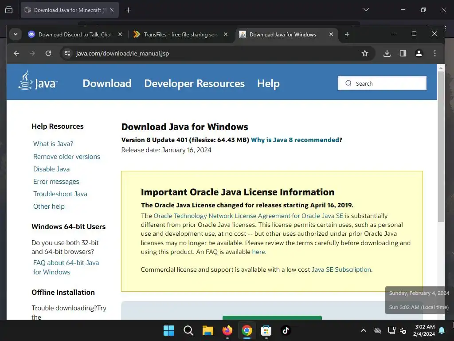Viewport: 454px width, 341px height.
Task: Open File Explorer from the taskbar
Action: pyautogui.click(x=207, y=330)
